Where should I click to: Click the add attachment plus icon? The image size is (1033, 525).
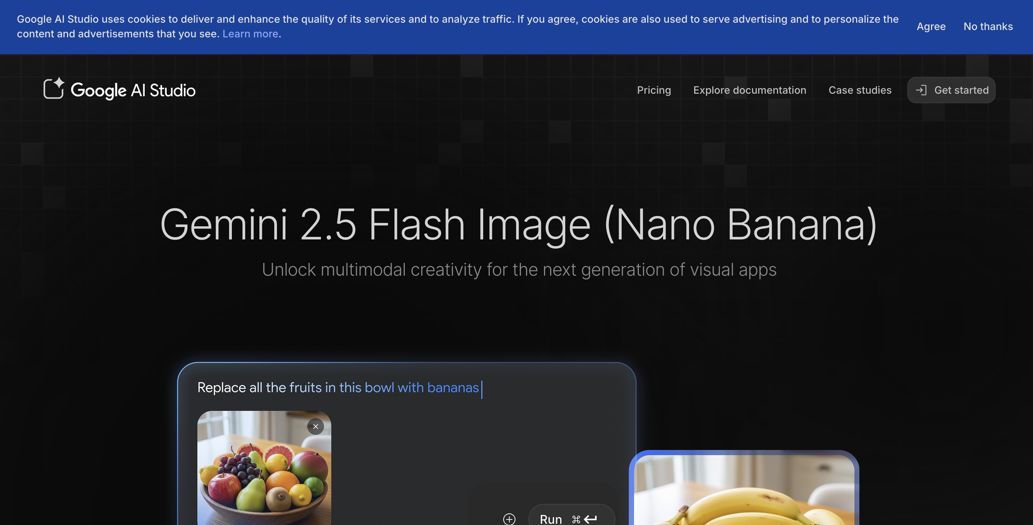coord(509,519)
